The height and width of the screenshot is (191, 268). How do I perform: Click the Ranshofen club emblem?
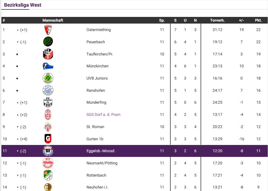click(x=48, y=90)
